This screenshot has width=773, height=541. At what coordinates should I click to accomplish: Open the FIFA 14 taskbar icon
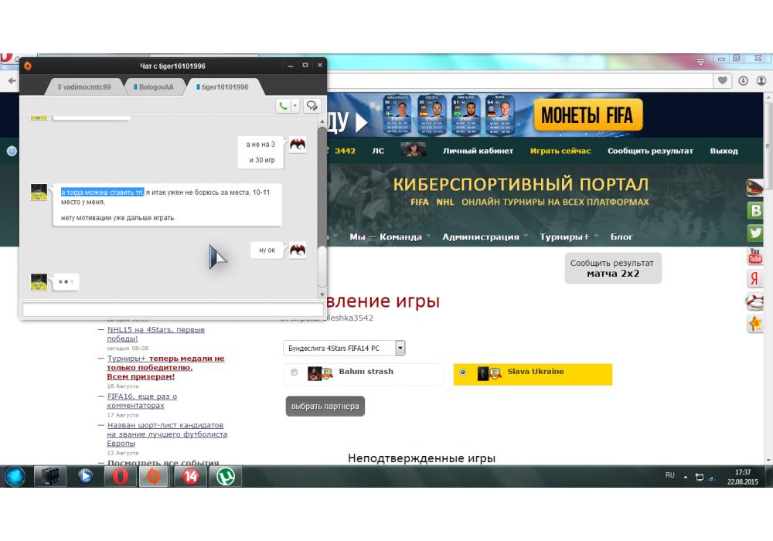190,476
